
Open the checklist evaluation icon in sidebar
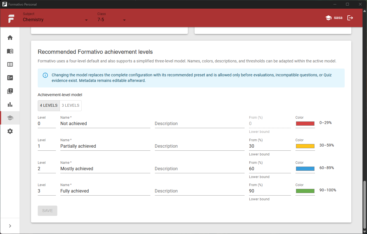10,78
